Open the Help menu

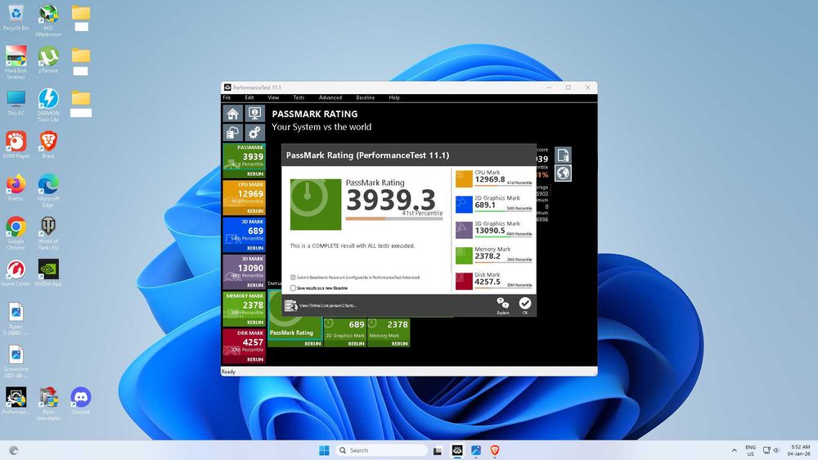pos(394,97)
